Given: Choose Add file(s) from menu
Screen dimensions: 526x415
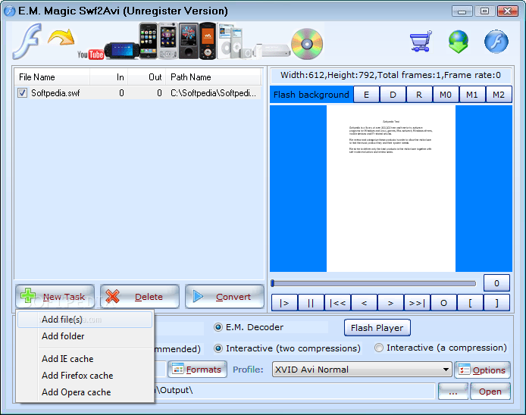Looking at the screenshot, I should click(x=85, y=320).
